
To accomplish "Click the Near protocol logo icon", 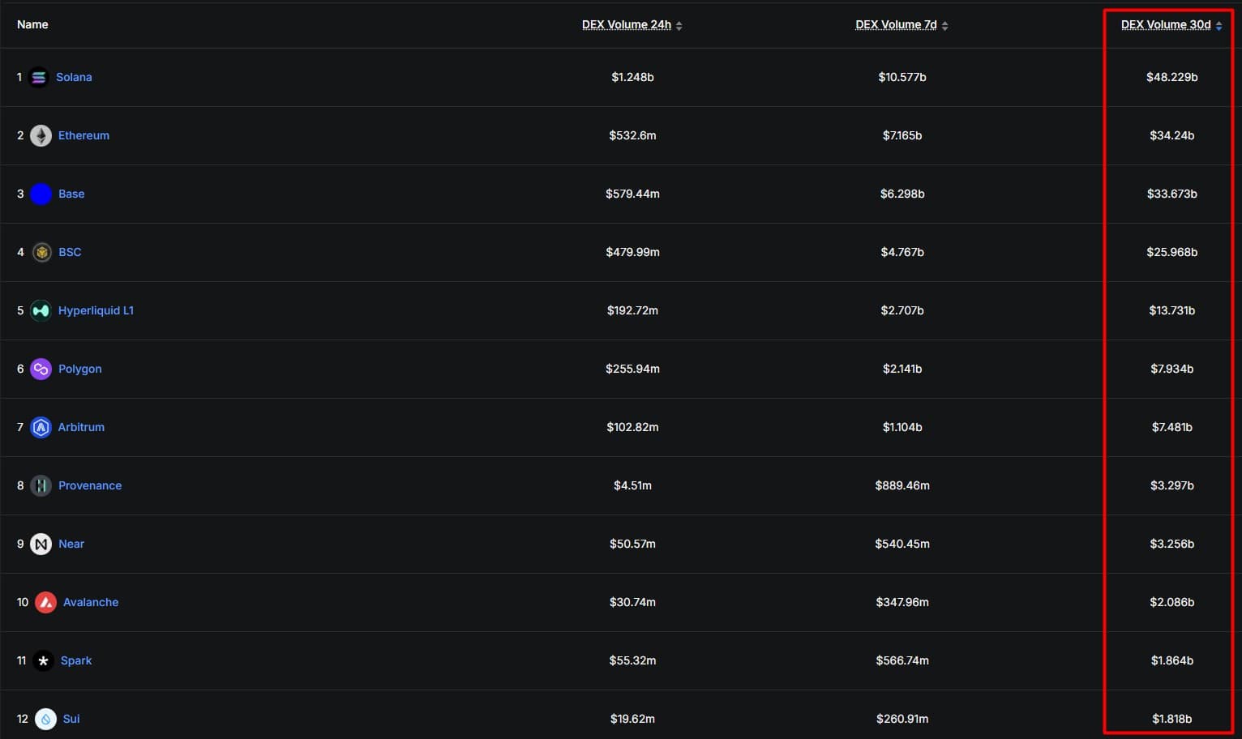I will [41, 544].
